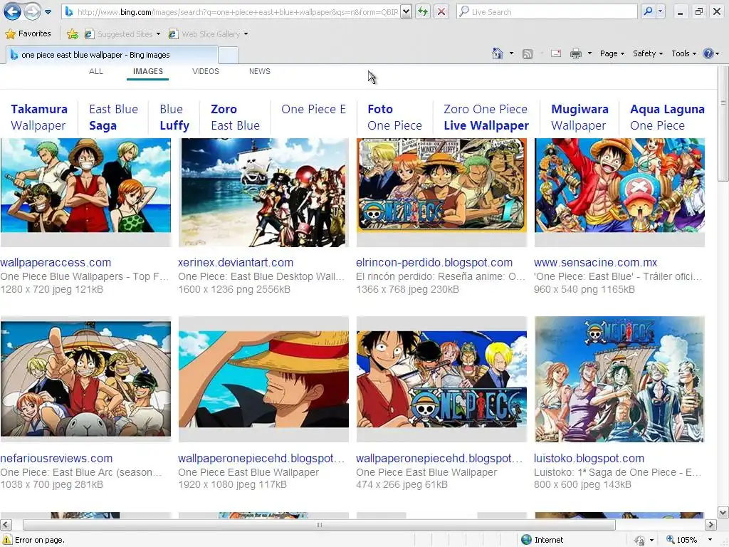Open the xerinex.deviantart.com ship beach thumbnail
The image size is (729, 547).
(x=263, y=192)
